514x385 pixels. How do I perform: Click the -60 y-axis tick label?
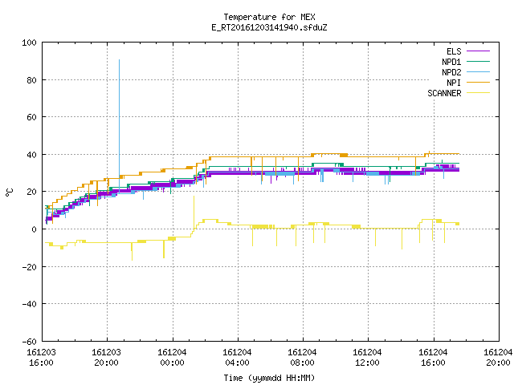[29, 342]
